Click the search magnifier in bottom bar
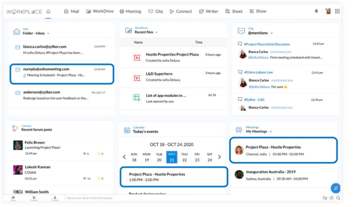This screenshot has height=207, width=353. (x=338, y=198)
